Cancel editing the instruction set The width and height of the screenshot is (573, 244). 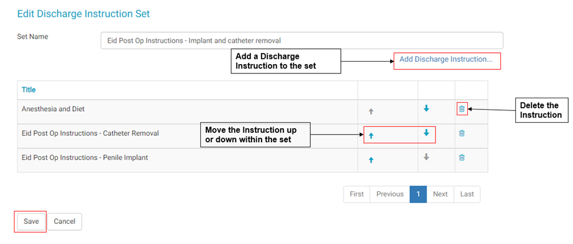[65, 222]
